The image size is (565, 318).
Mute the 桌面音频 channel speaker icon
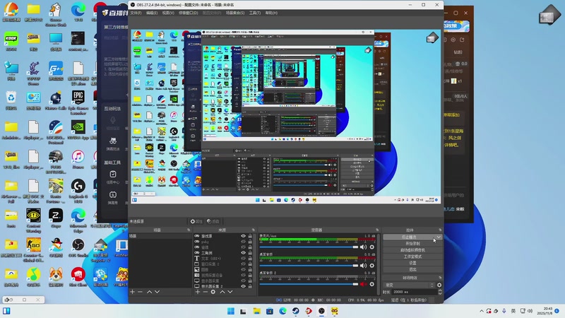363,266
